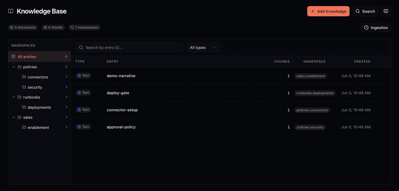399x191 pixels.
Task: Select the sales namespace
Action: [39, 117]
